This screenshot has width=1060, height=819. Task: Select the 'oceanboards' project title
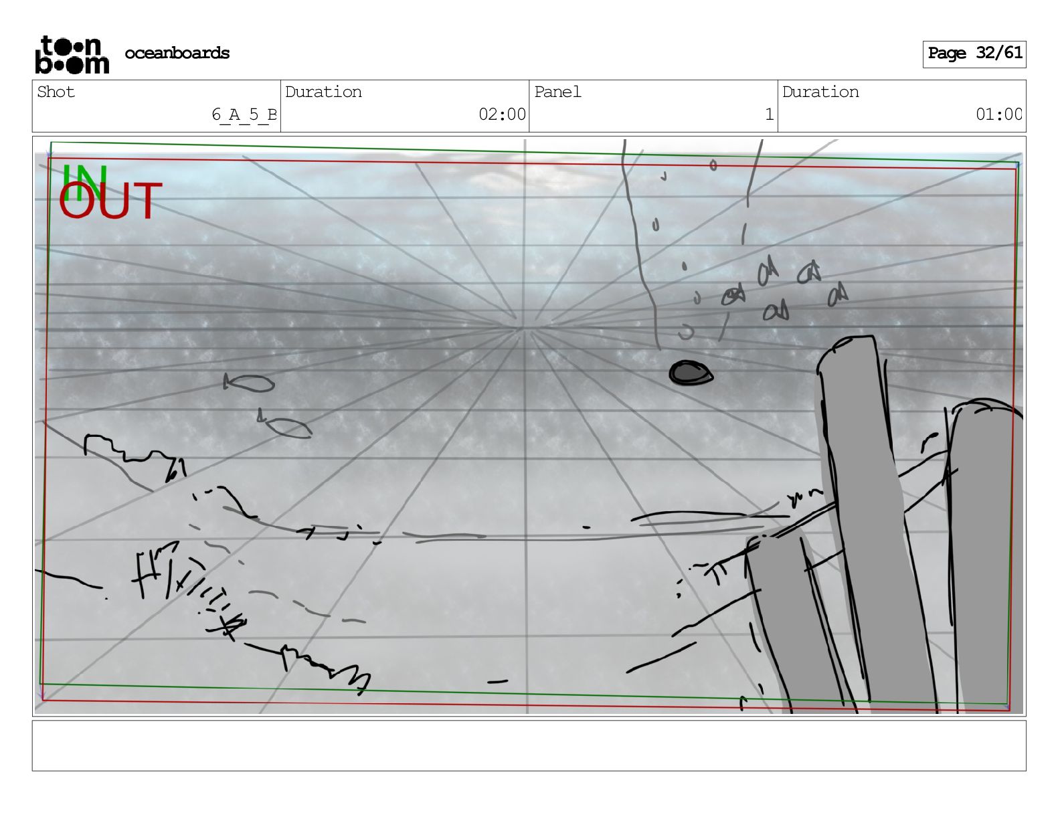point(177,53)
